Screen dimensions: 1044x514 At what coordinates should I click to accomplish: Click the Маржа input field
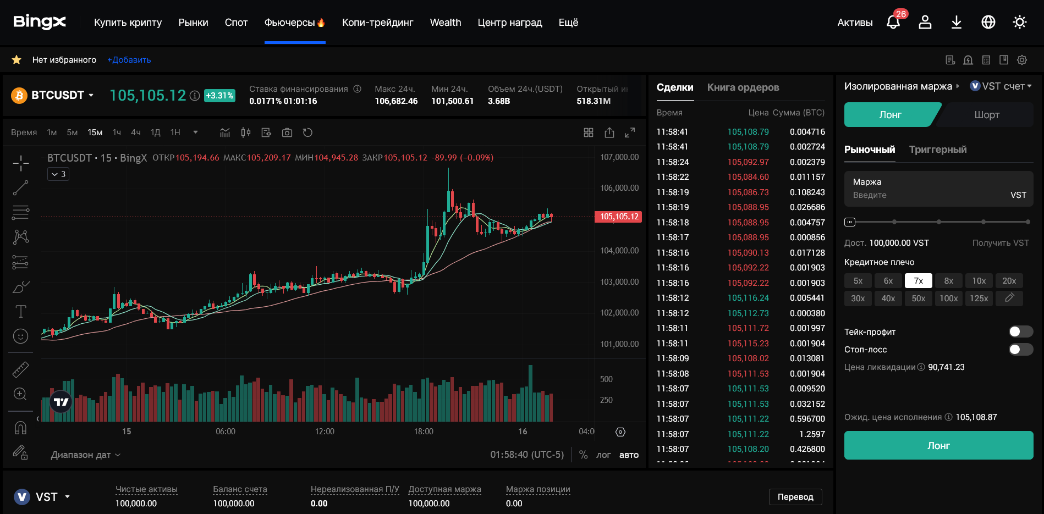click(x=930, y=195)
